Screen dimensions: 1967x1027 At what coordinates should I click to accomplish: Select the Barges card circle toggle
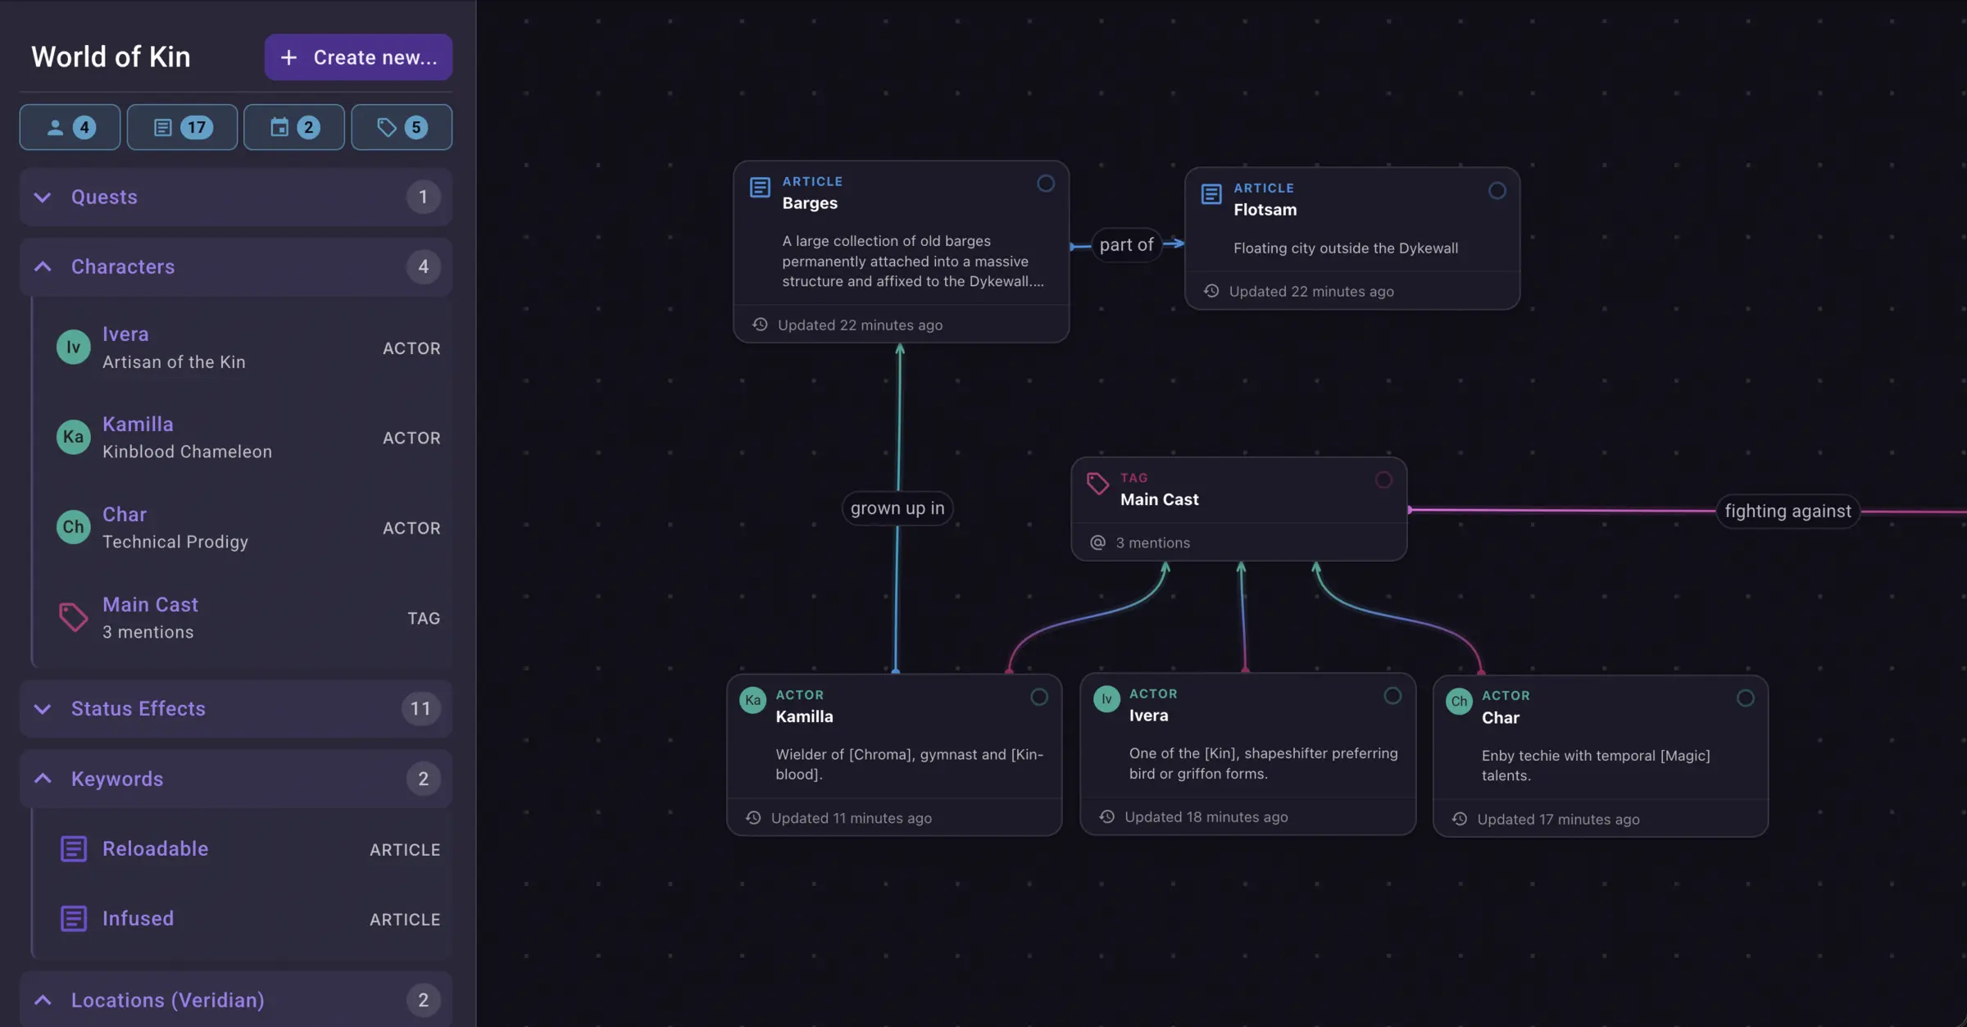(x=1046, y=184)
